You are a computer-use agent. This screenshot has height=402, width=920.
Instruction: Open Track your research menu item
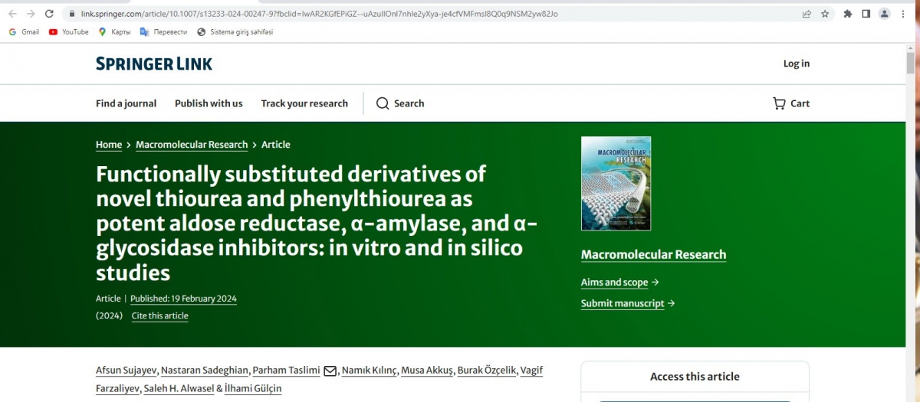click(x=304, y=103)
